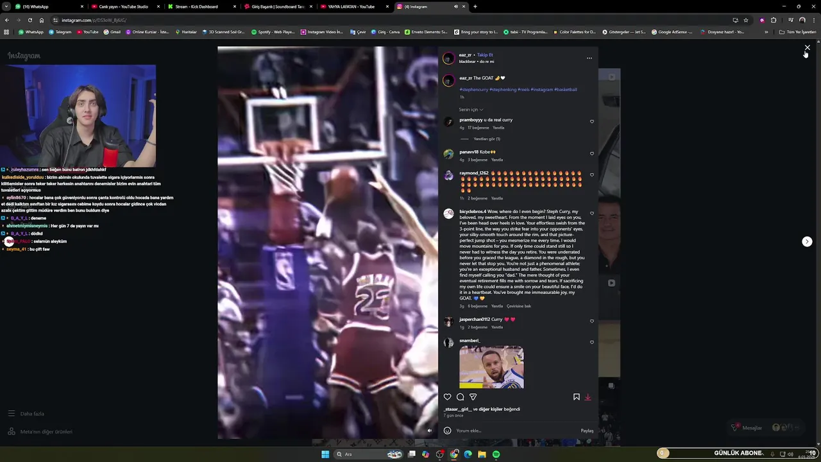821x462 pixels.
Task: Expand the Senin için comment sort dropdown
Action: (x=471, y=110)
